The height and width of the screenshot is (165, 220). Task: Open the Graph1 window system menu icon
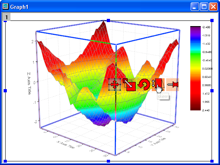tap(6, 6)
